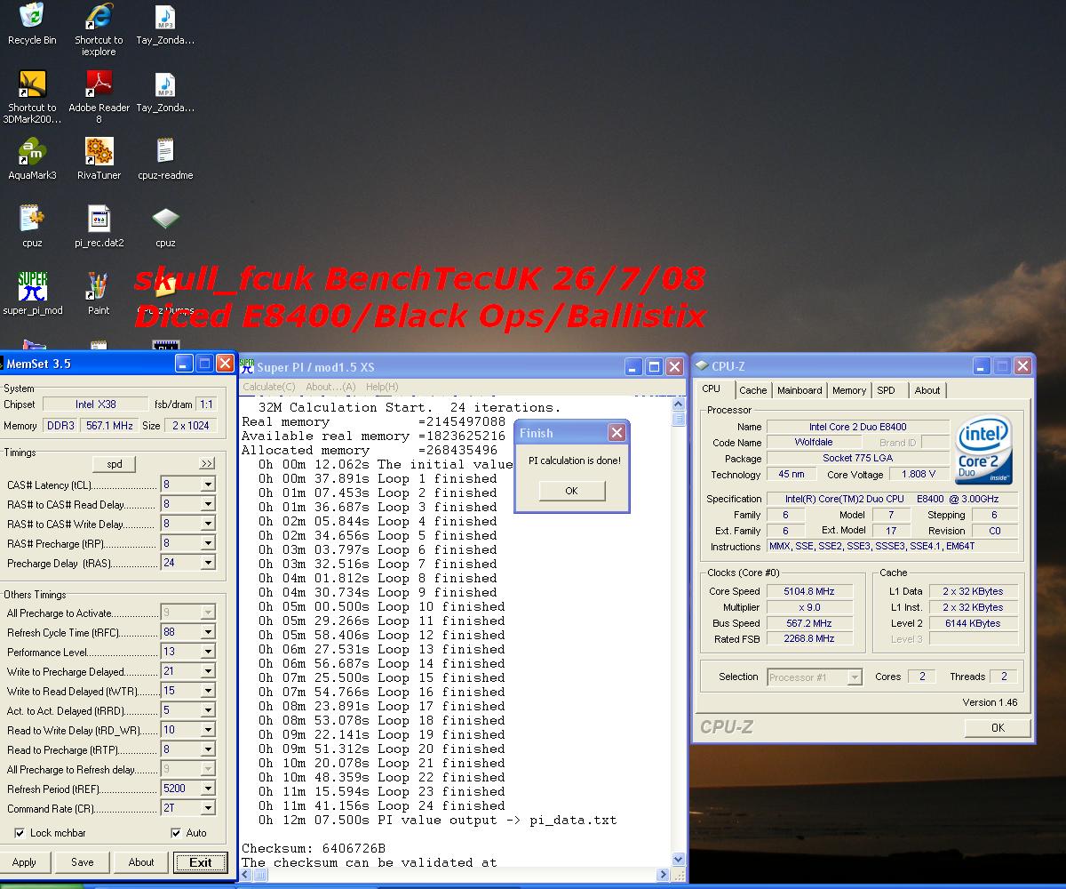Select the CPU tab in CPU-Z

(712, 388)
